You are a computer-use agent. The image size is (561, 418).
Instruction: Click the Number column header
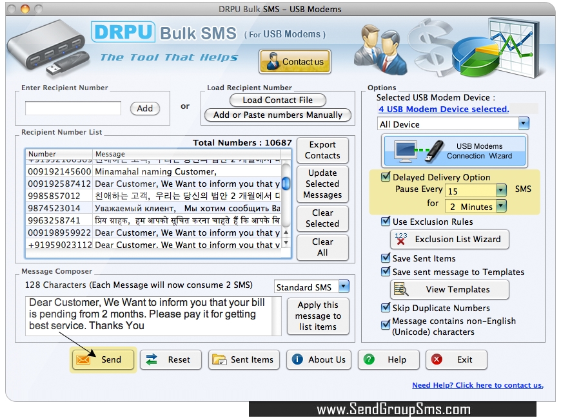(59, 154)
